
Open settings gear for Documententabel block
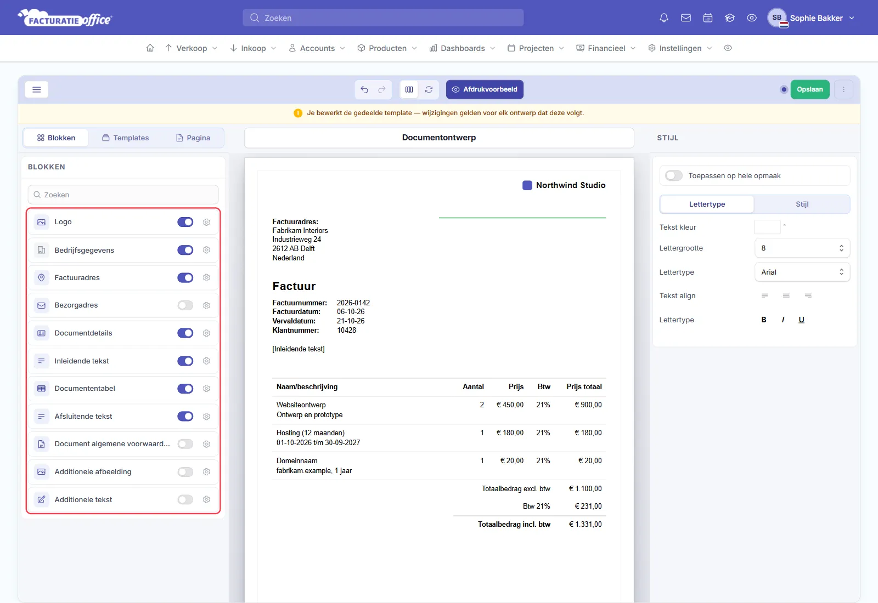pyautogui.click(x=206, y=389)
